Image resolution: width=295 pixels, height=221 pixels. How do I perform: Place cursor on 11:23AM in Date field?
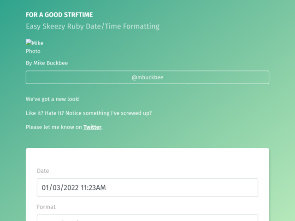[93, 188]
